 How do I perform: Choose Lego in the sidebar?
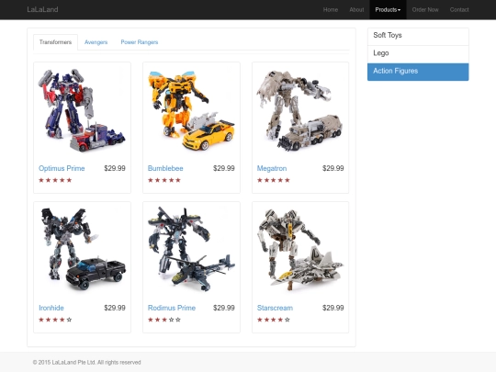point(418,54)
